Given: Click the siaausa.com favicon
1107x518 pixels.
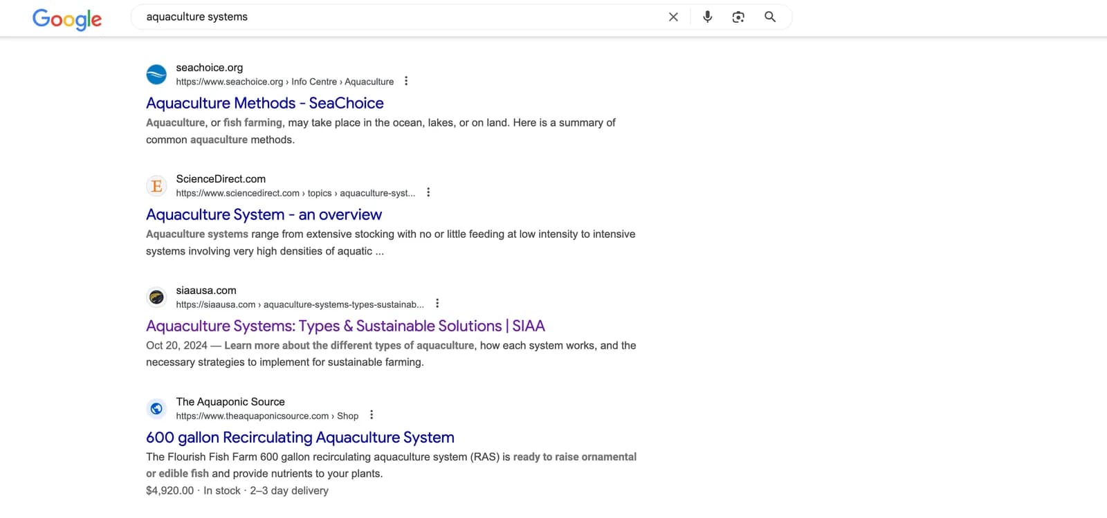Looking at the screenshot, I should (x=156, y=297).
